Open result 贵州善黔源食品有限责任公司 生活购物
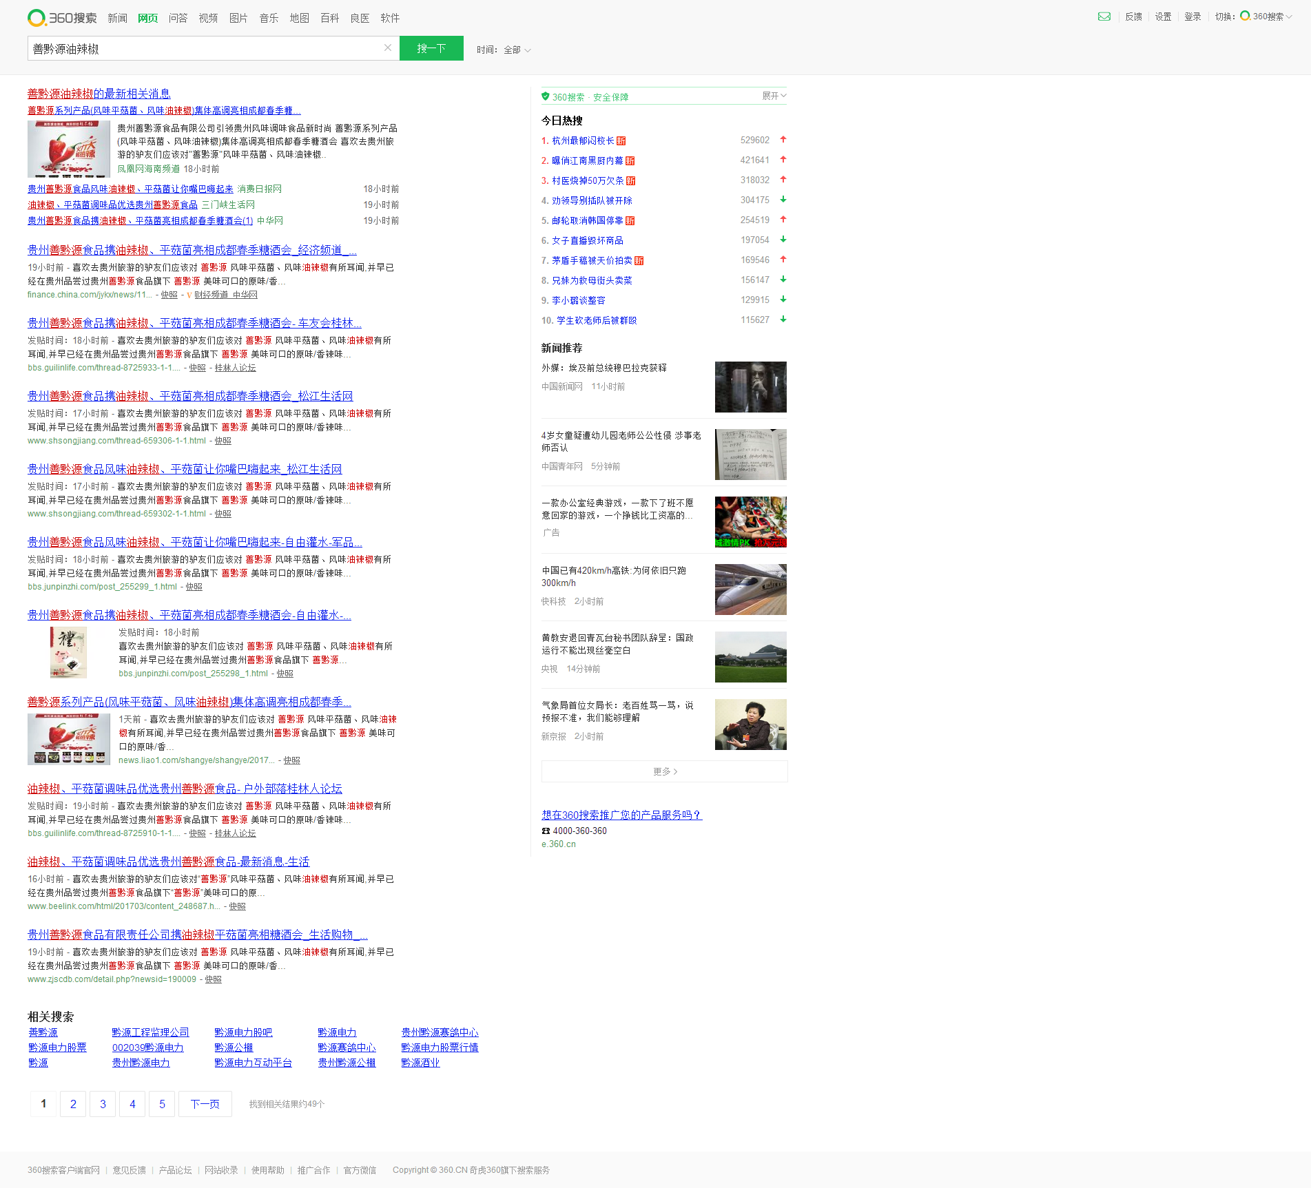 click(x=198, y=935)
